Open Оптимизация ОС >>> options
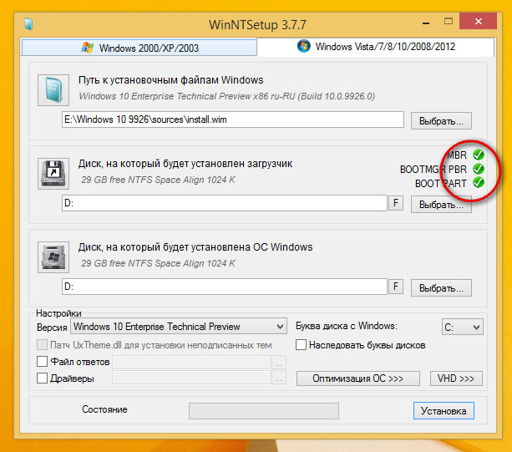Viewport: 512px width, 452px height. pyautogui.click(x=357, y=378)
